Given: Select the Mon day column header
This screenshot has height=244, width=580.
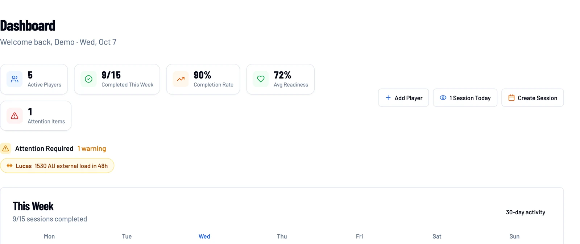Looking at the screenshot, I should [49, 236].
